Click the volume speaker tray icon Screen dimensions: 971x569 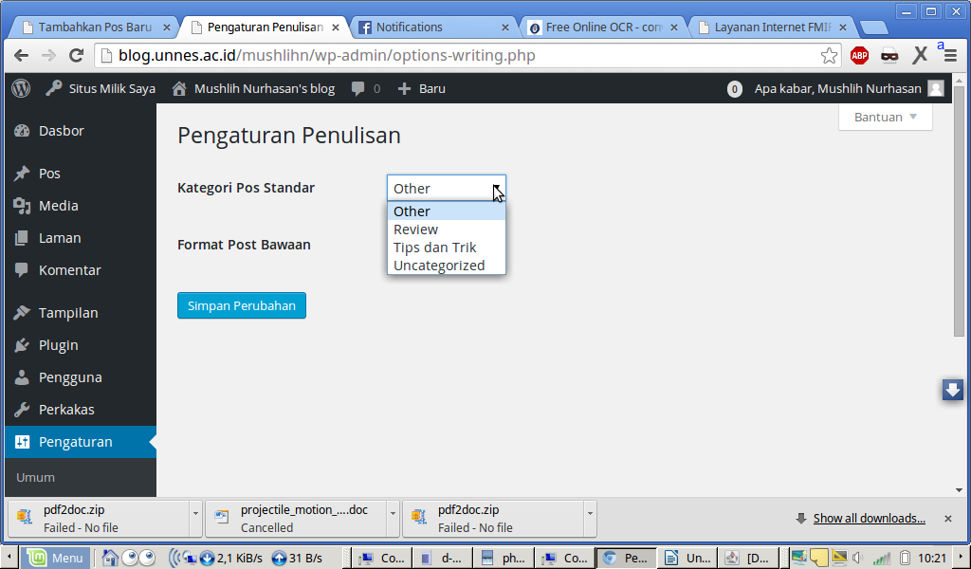pos(859,558)
